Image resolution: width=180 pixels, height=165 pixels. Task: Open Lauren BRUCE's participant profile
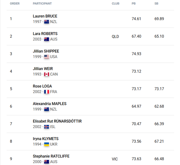click(45, 16)
